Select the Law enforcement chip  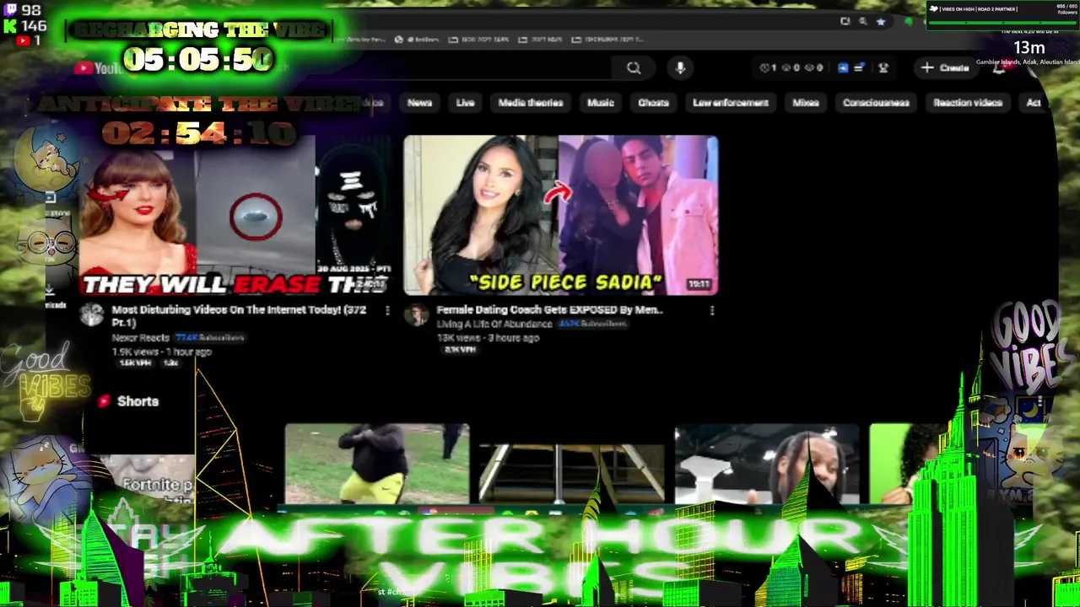pos(731,103)
